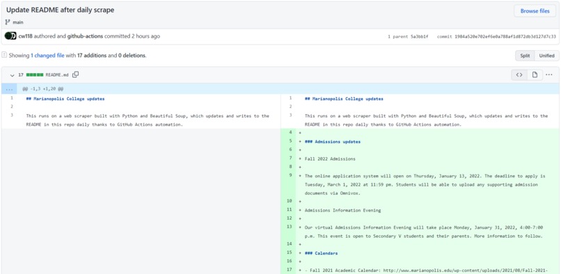Click added line number 9
Viewport: 561px width, 274px height.
(x=290, y=176)
